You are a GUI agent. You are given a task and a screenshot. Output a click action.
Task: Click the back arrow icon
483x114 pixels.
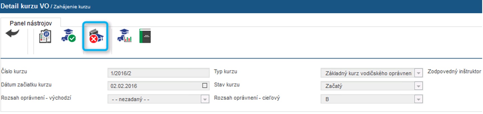click(x=12, y=33)
